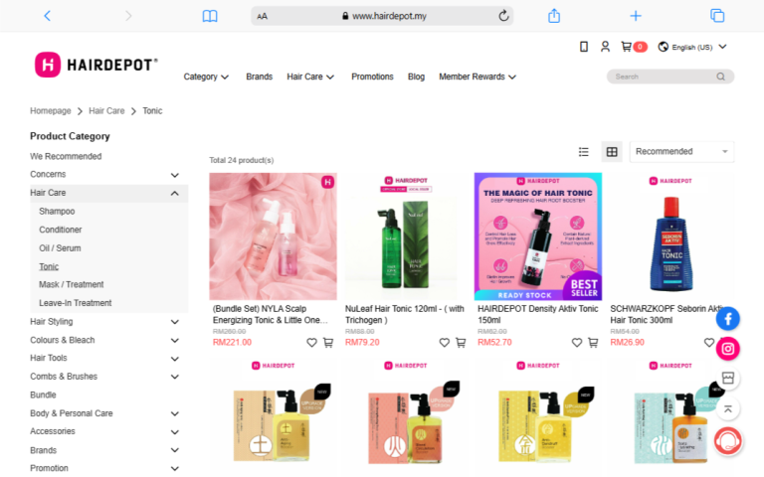Open English (US) language selector
This screenshot has width=764, height=477.
coord(692,47)
